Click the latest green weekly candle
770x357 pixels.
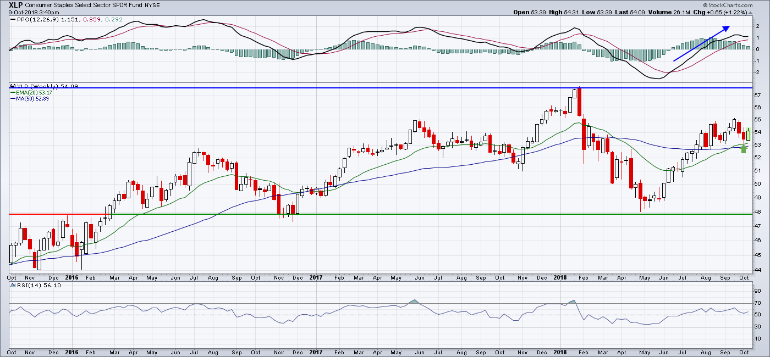(748, 133)
